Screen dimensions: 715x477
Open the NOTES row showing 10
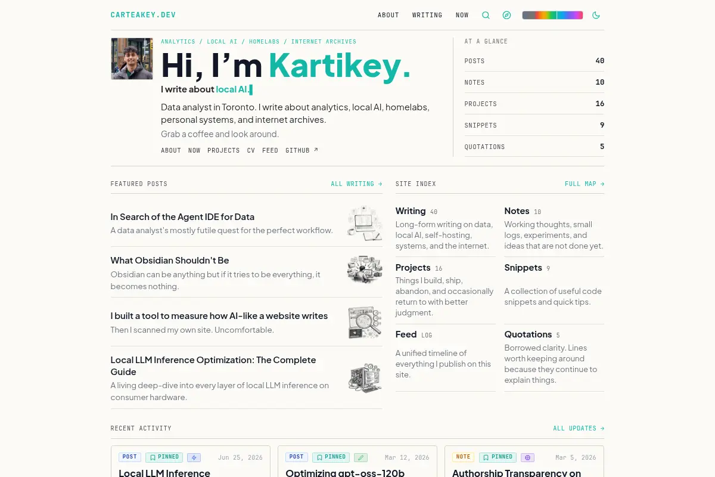pos(534,82)
